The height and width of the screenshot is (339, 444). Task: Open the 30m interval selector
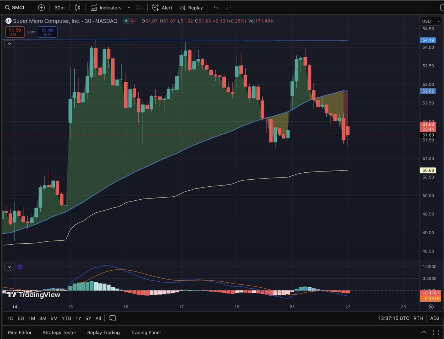point(59,7)
